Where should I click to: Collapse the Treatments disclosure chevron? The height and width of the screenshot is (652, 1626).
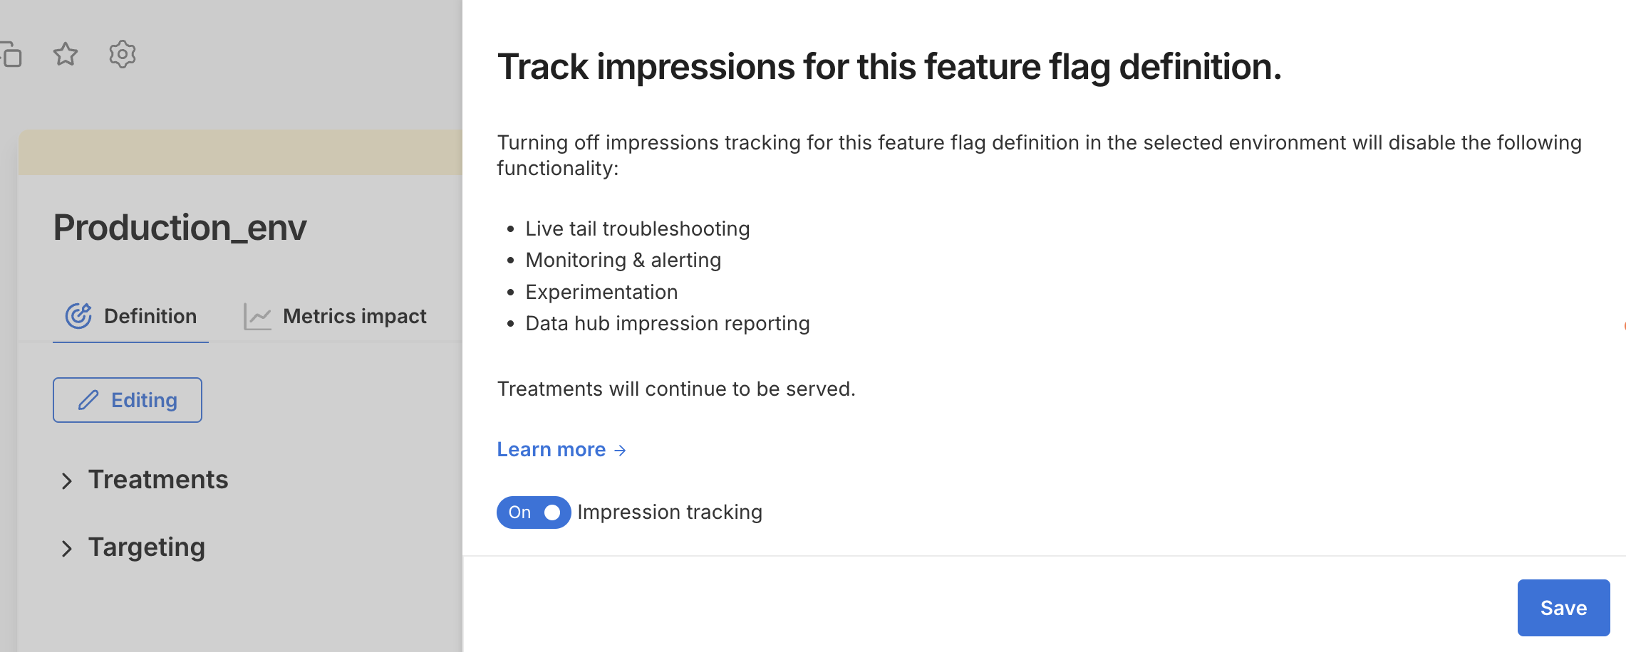tap(68, 480)
